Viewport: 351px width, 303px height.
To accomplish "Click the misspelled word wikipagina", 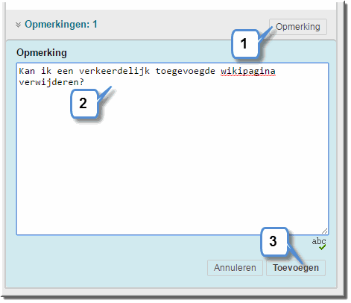I will click(248, 71).
